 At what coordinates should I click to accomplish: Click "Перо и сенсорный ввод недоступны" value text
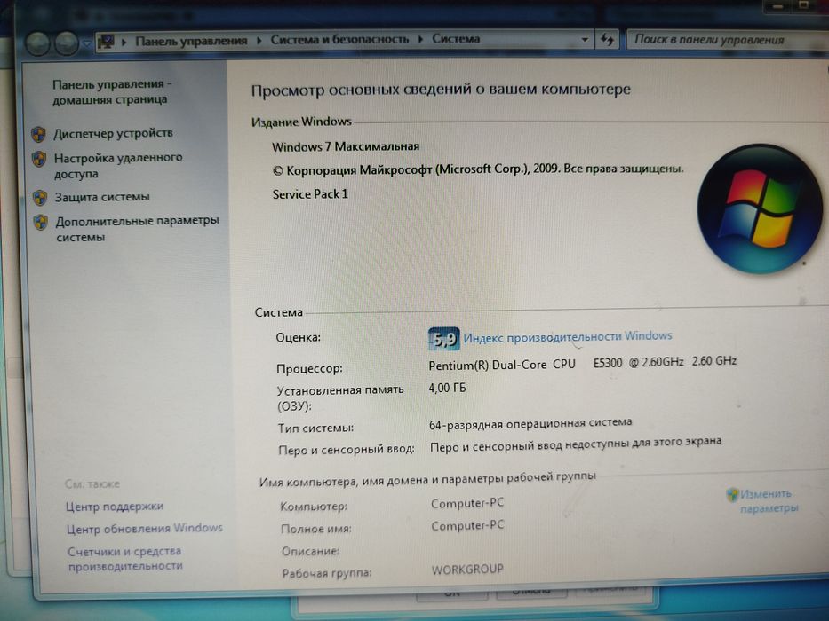[576, 444]
